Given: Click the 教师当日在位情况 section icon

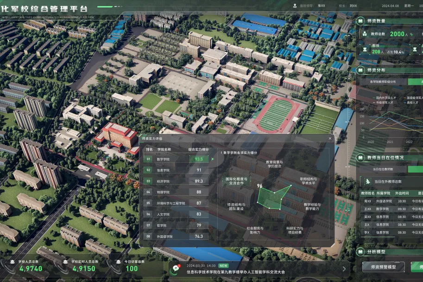Looking at the screenshot, I should (x=361, y=158).
